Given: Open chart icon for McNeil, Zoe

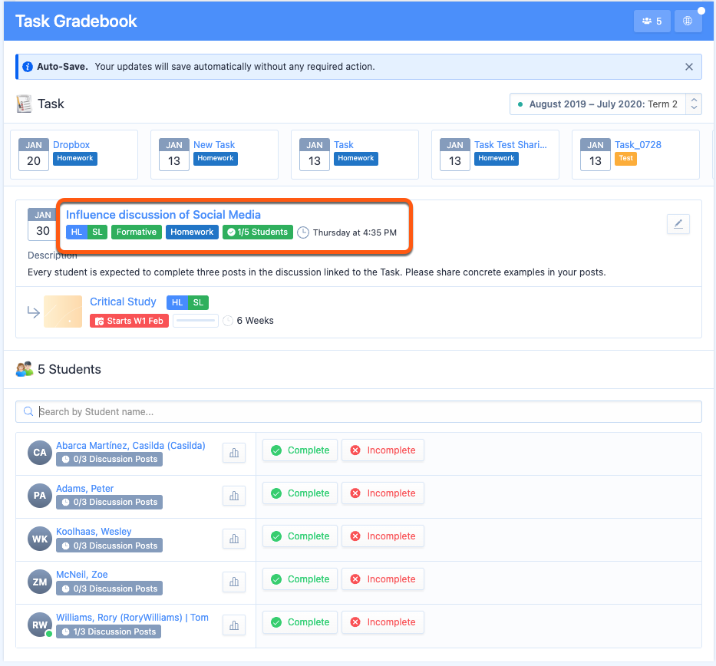Looking at the screenshot, I should click(234, 582).
